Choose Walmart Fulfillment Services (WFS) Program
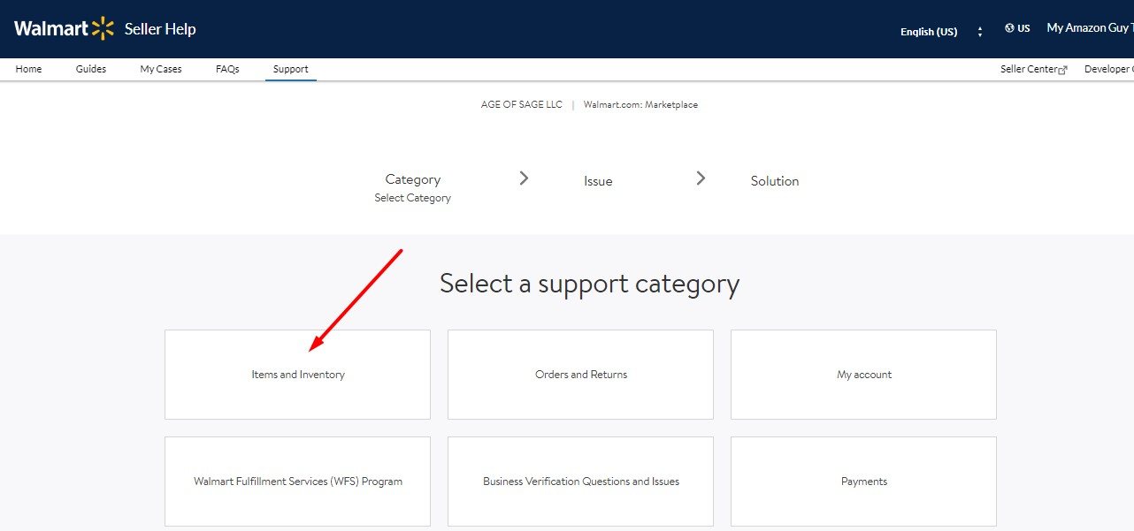 point(297,482)
